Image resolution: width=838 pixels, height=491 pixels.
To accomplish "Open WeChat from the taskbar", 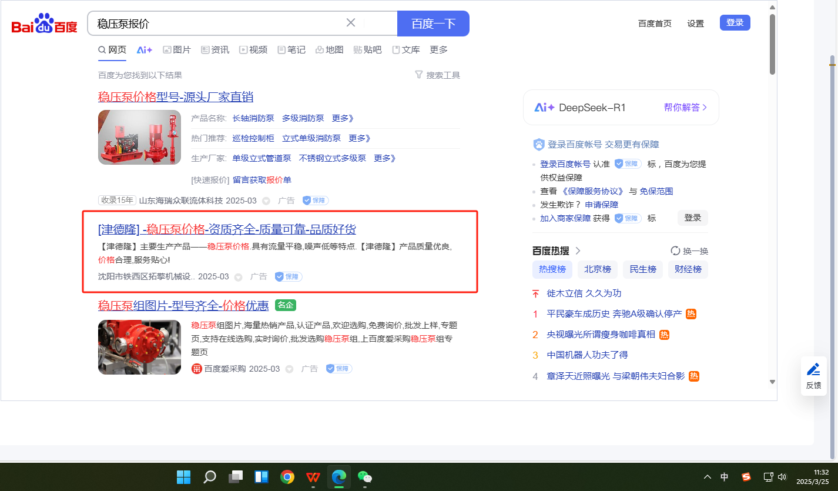I will [x=365, y=477].
